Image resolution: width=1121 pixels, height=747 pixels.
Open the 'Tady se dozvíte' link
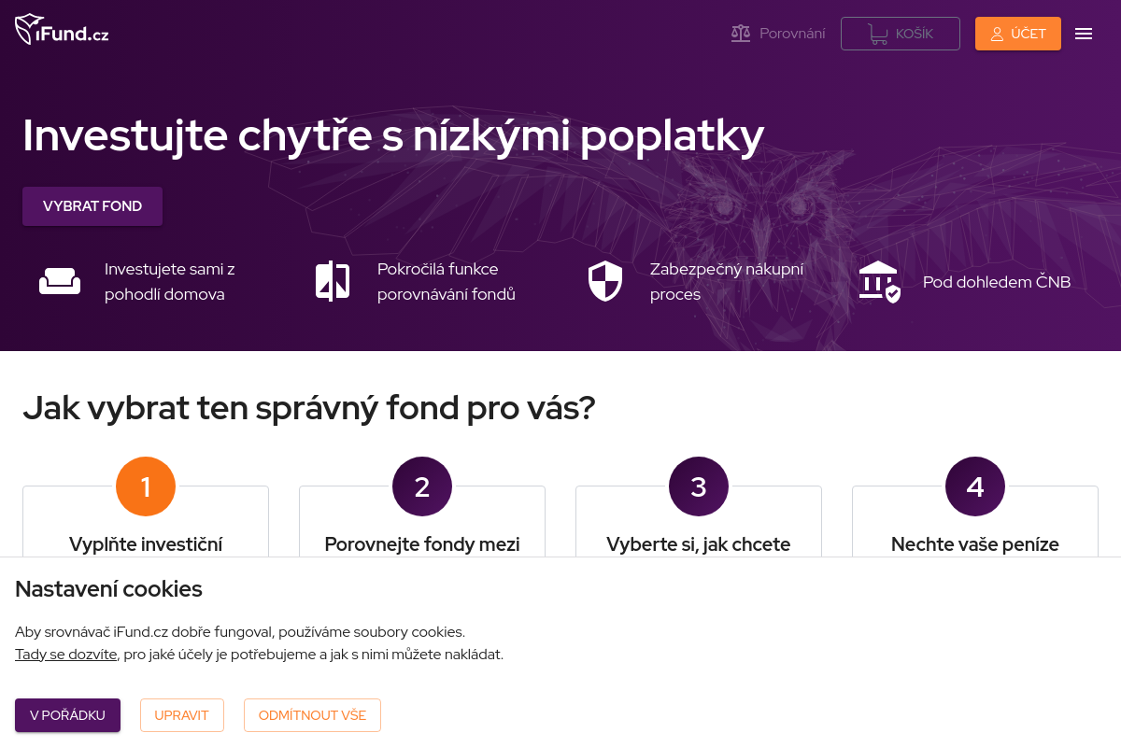tap(65, 654)
